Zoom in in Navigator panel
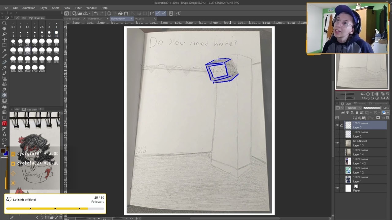Viewport: 392px width, 220px height. tap(372, 94)
